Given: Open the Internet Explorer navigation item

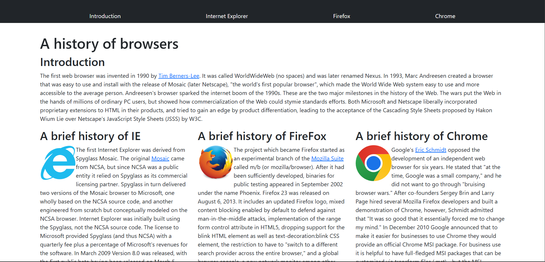Looking at the screenshot, I should click(x=227, y=16).
